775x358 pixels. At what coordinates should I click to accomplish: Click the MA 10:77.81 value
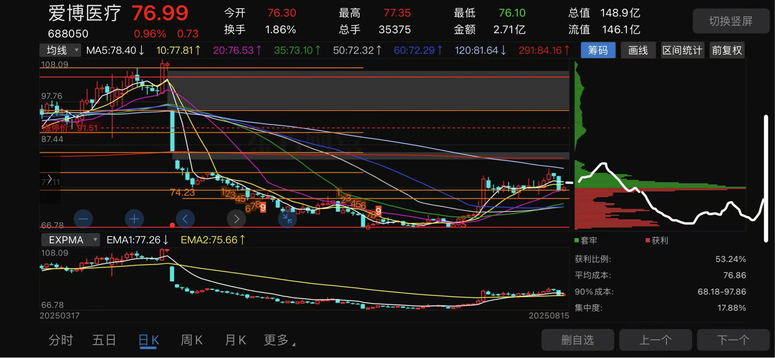pos(178,50)
